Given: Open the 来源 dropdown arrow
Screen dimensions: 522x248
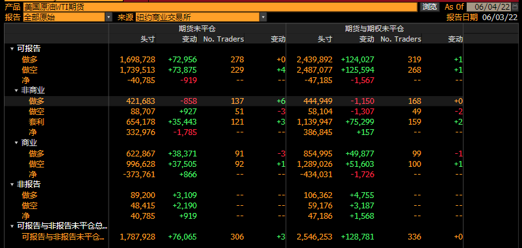Looking at the screenshot, I should [x=263, y=18].
